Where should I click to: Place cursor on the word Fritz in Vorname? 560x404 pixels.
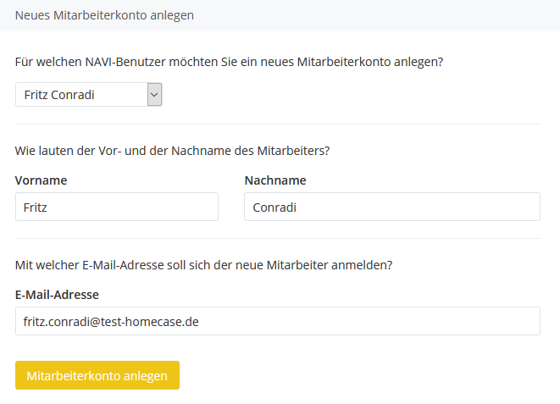35,208
